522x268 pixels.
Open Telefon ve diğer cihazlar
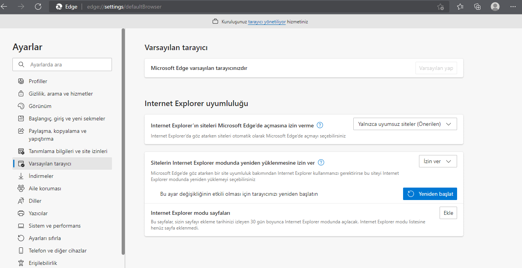pyautogui.click(x=62, y=251)
